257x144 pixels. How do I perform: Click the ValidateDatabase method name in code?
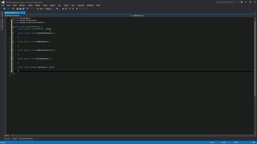point(44,33)
